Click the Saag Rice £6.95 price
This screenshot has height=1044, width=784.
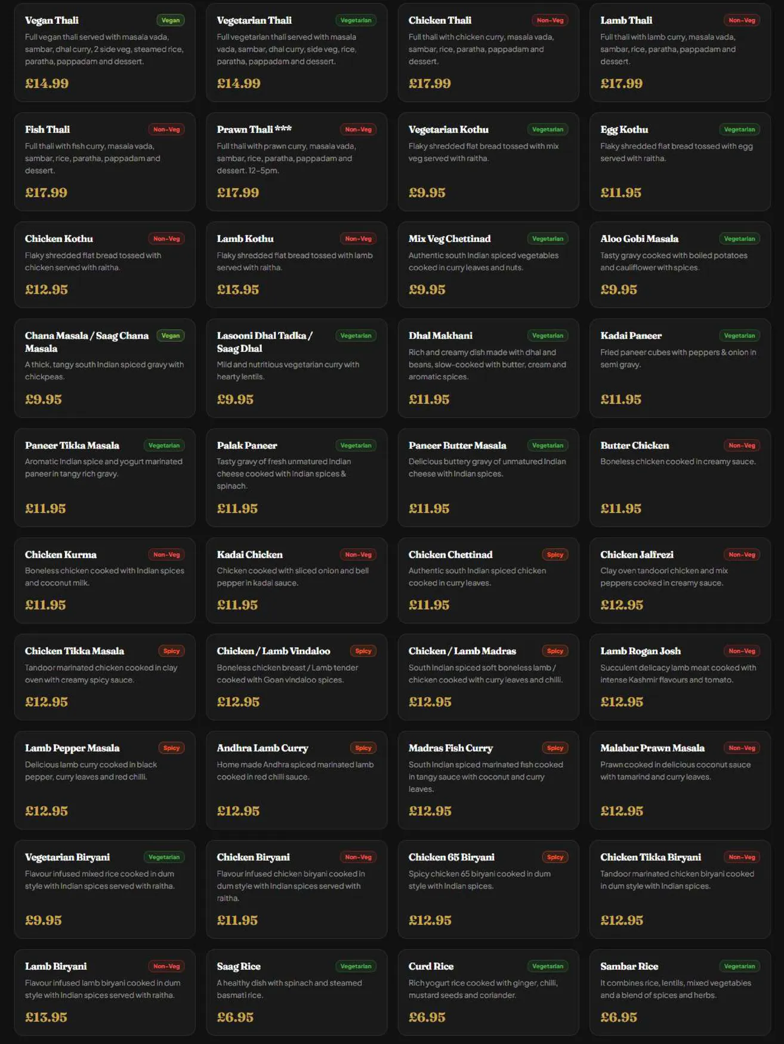tap(235, 1017)
